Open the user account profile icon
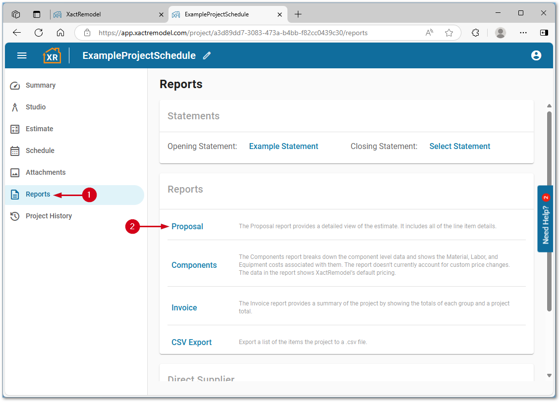This screenshot has width=560, height=402. (536, 55)
